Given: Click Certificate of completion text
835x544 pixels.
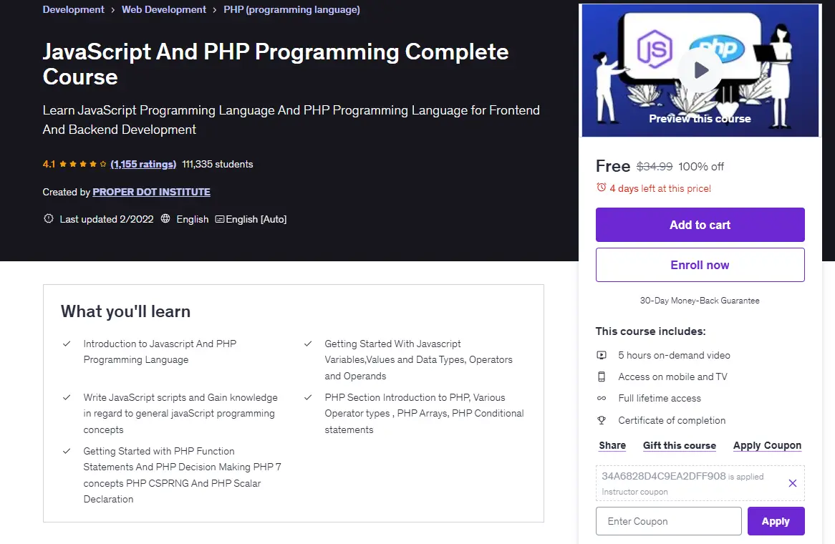Looking at the screenshot, I should click(672, 420).
